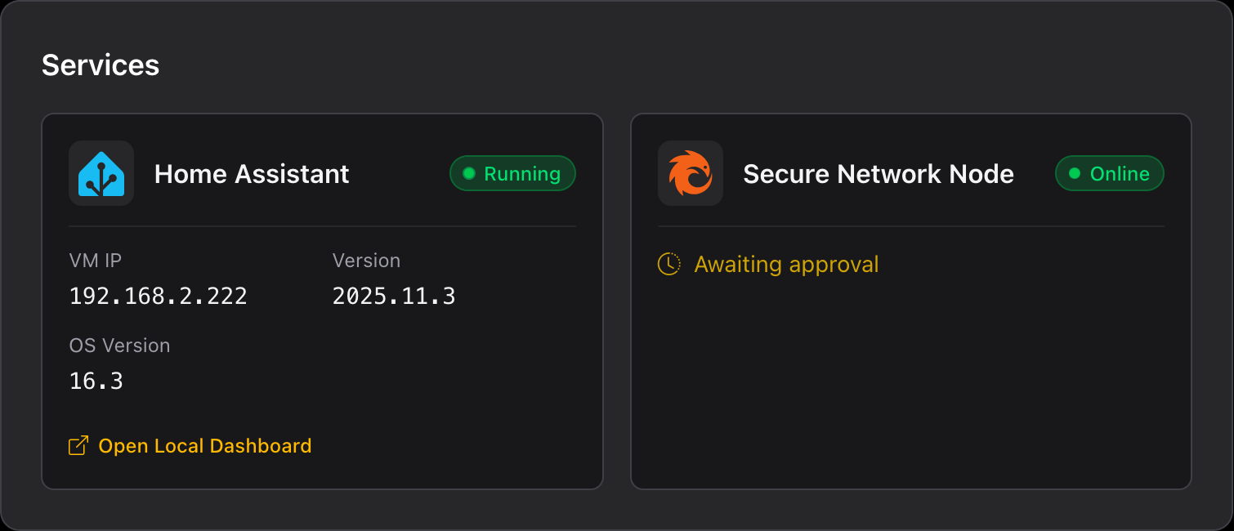Select the blue house logo on the left card
The height and width of the screenshot is (531, 1234).
pos(101,173)
